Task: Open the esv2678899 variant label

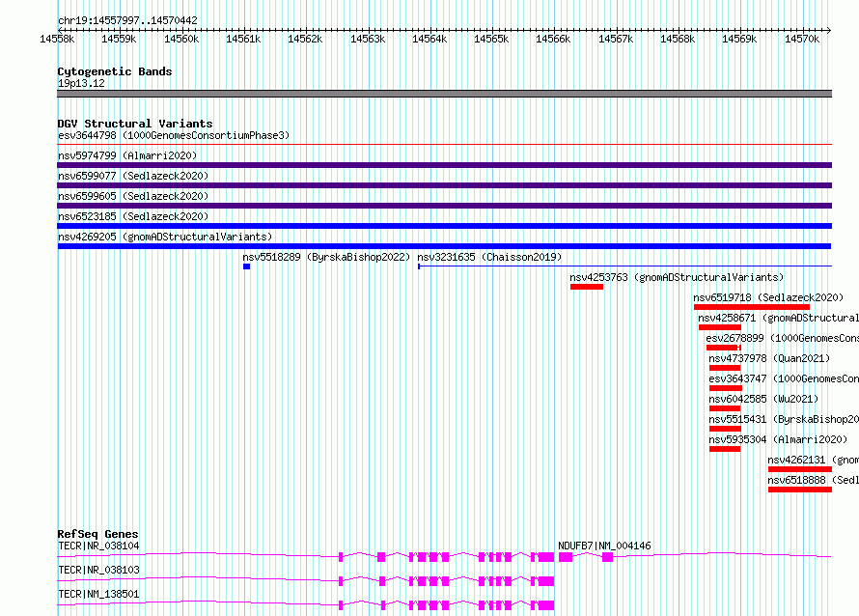Action: (783, 338)
